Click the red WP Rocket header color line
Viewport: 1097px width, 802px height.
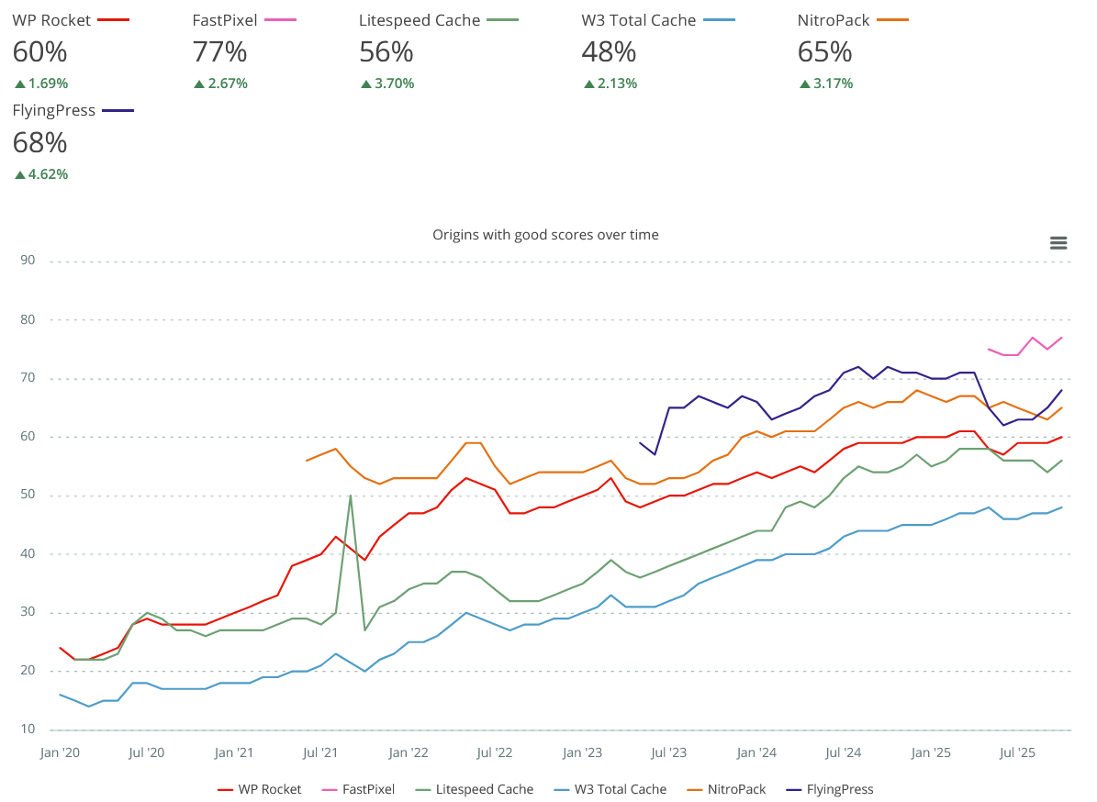[112, 19]
